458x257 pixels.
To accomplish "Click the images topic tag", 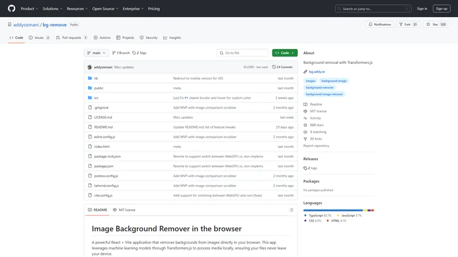I will [310, 81].
